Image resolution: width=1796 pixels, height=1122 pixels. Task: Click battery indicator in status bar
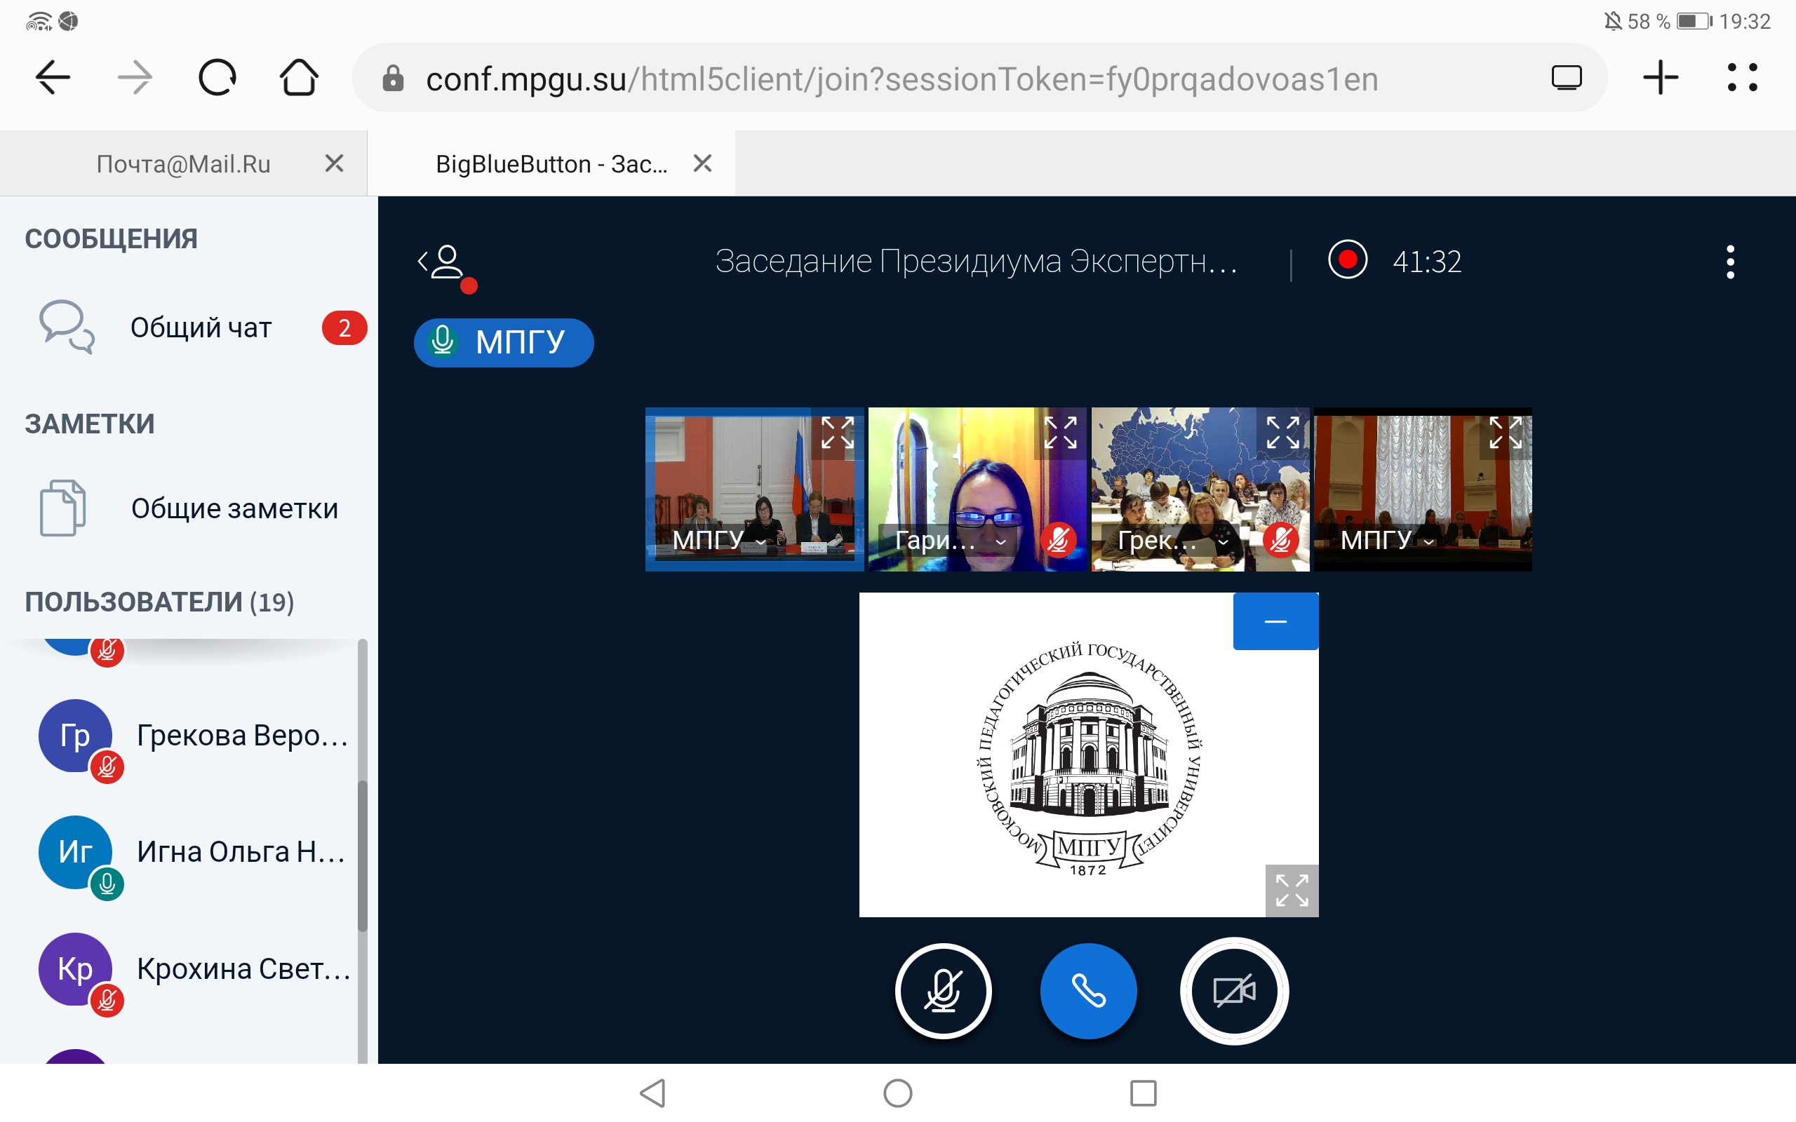[x=1694, y=21]
